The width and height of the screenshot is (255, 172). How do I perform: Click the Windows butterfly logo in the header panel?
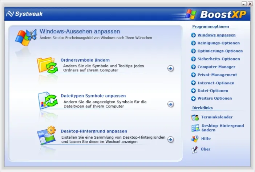pos(26,38)
